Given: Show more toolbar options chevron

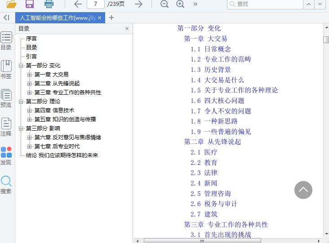Looking at the screenshot, I should coord(196,4).
